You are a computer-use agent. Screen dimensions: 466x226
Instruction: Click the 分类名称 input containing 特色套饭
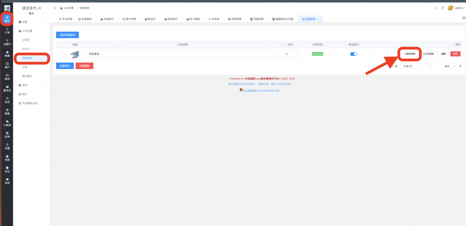[x=182, y=54]
